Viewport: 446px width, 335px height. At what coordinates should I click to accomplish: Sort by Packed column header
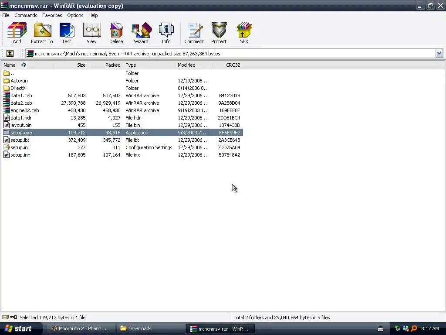point(105,65)
